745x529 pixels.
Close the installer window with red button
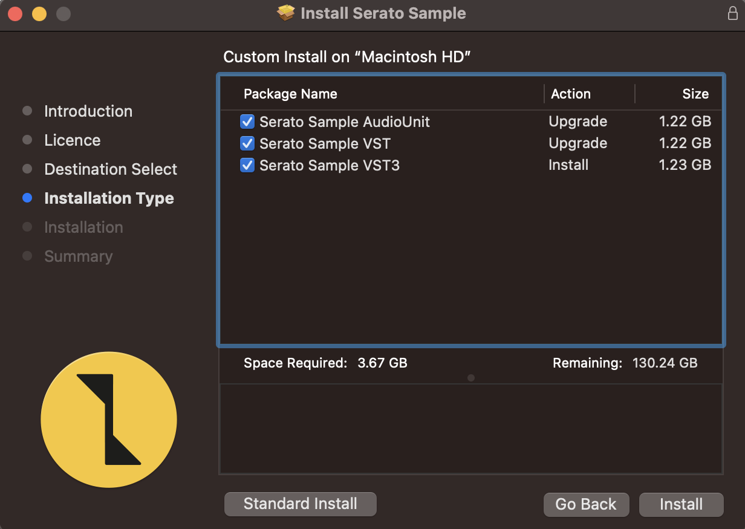pyautogui.click(x=15, y=13)
